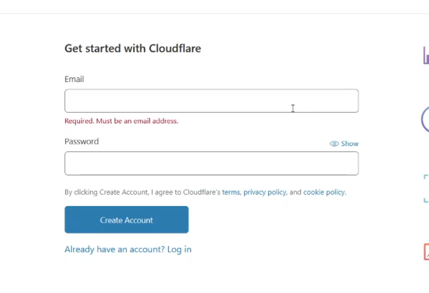This screenshot has height=293, width=429.
Task: Click the teal corner-bracket icon
Action: point(426,188)
